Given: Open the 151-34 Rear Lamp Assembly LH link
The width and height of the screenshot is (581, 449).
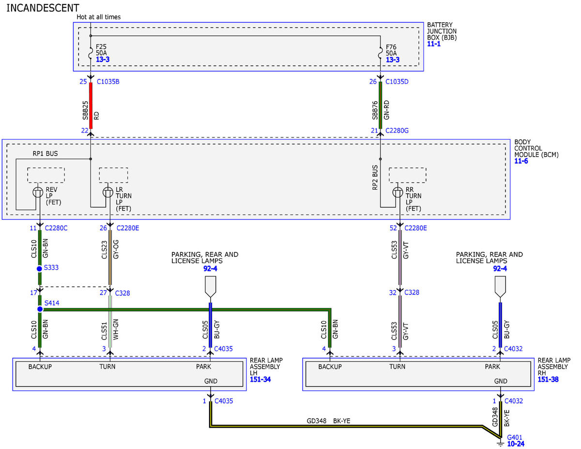Looking at the screenshot, I should [260, 379].
